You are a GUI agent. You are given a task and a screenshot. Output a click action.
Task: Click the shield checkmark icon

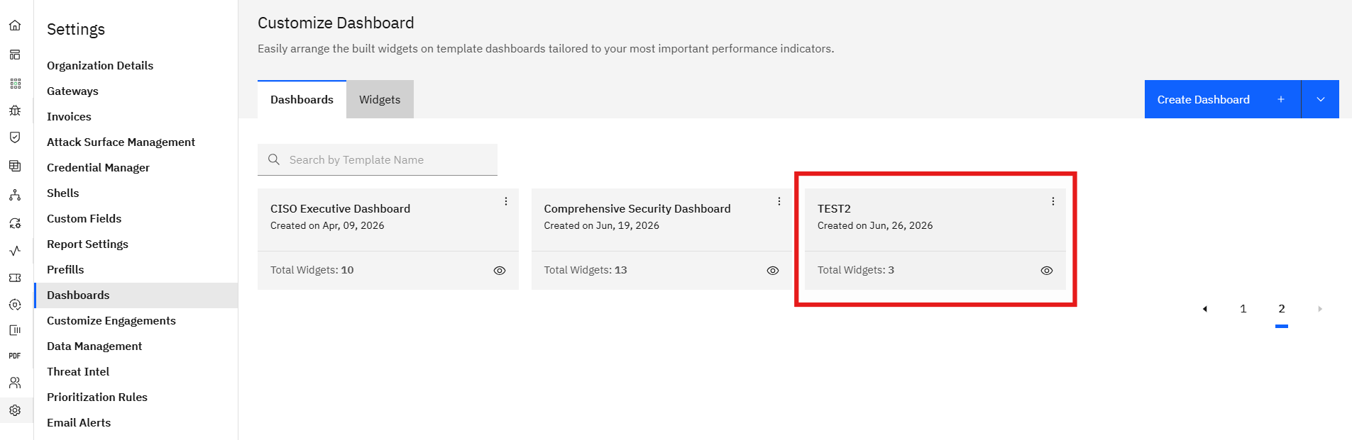click(x=15, y=137)
